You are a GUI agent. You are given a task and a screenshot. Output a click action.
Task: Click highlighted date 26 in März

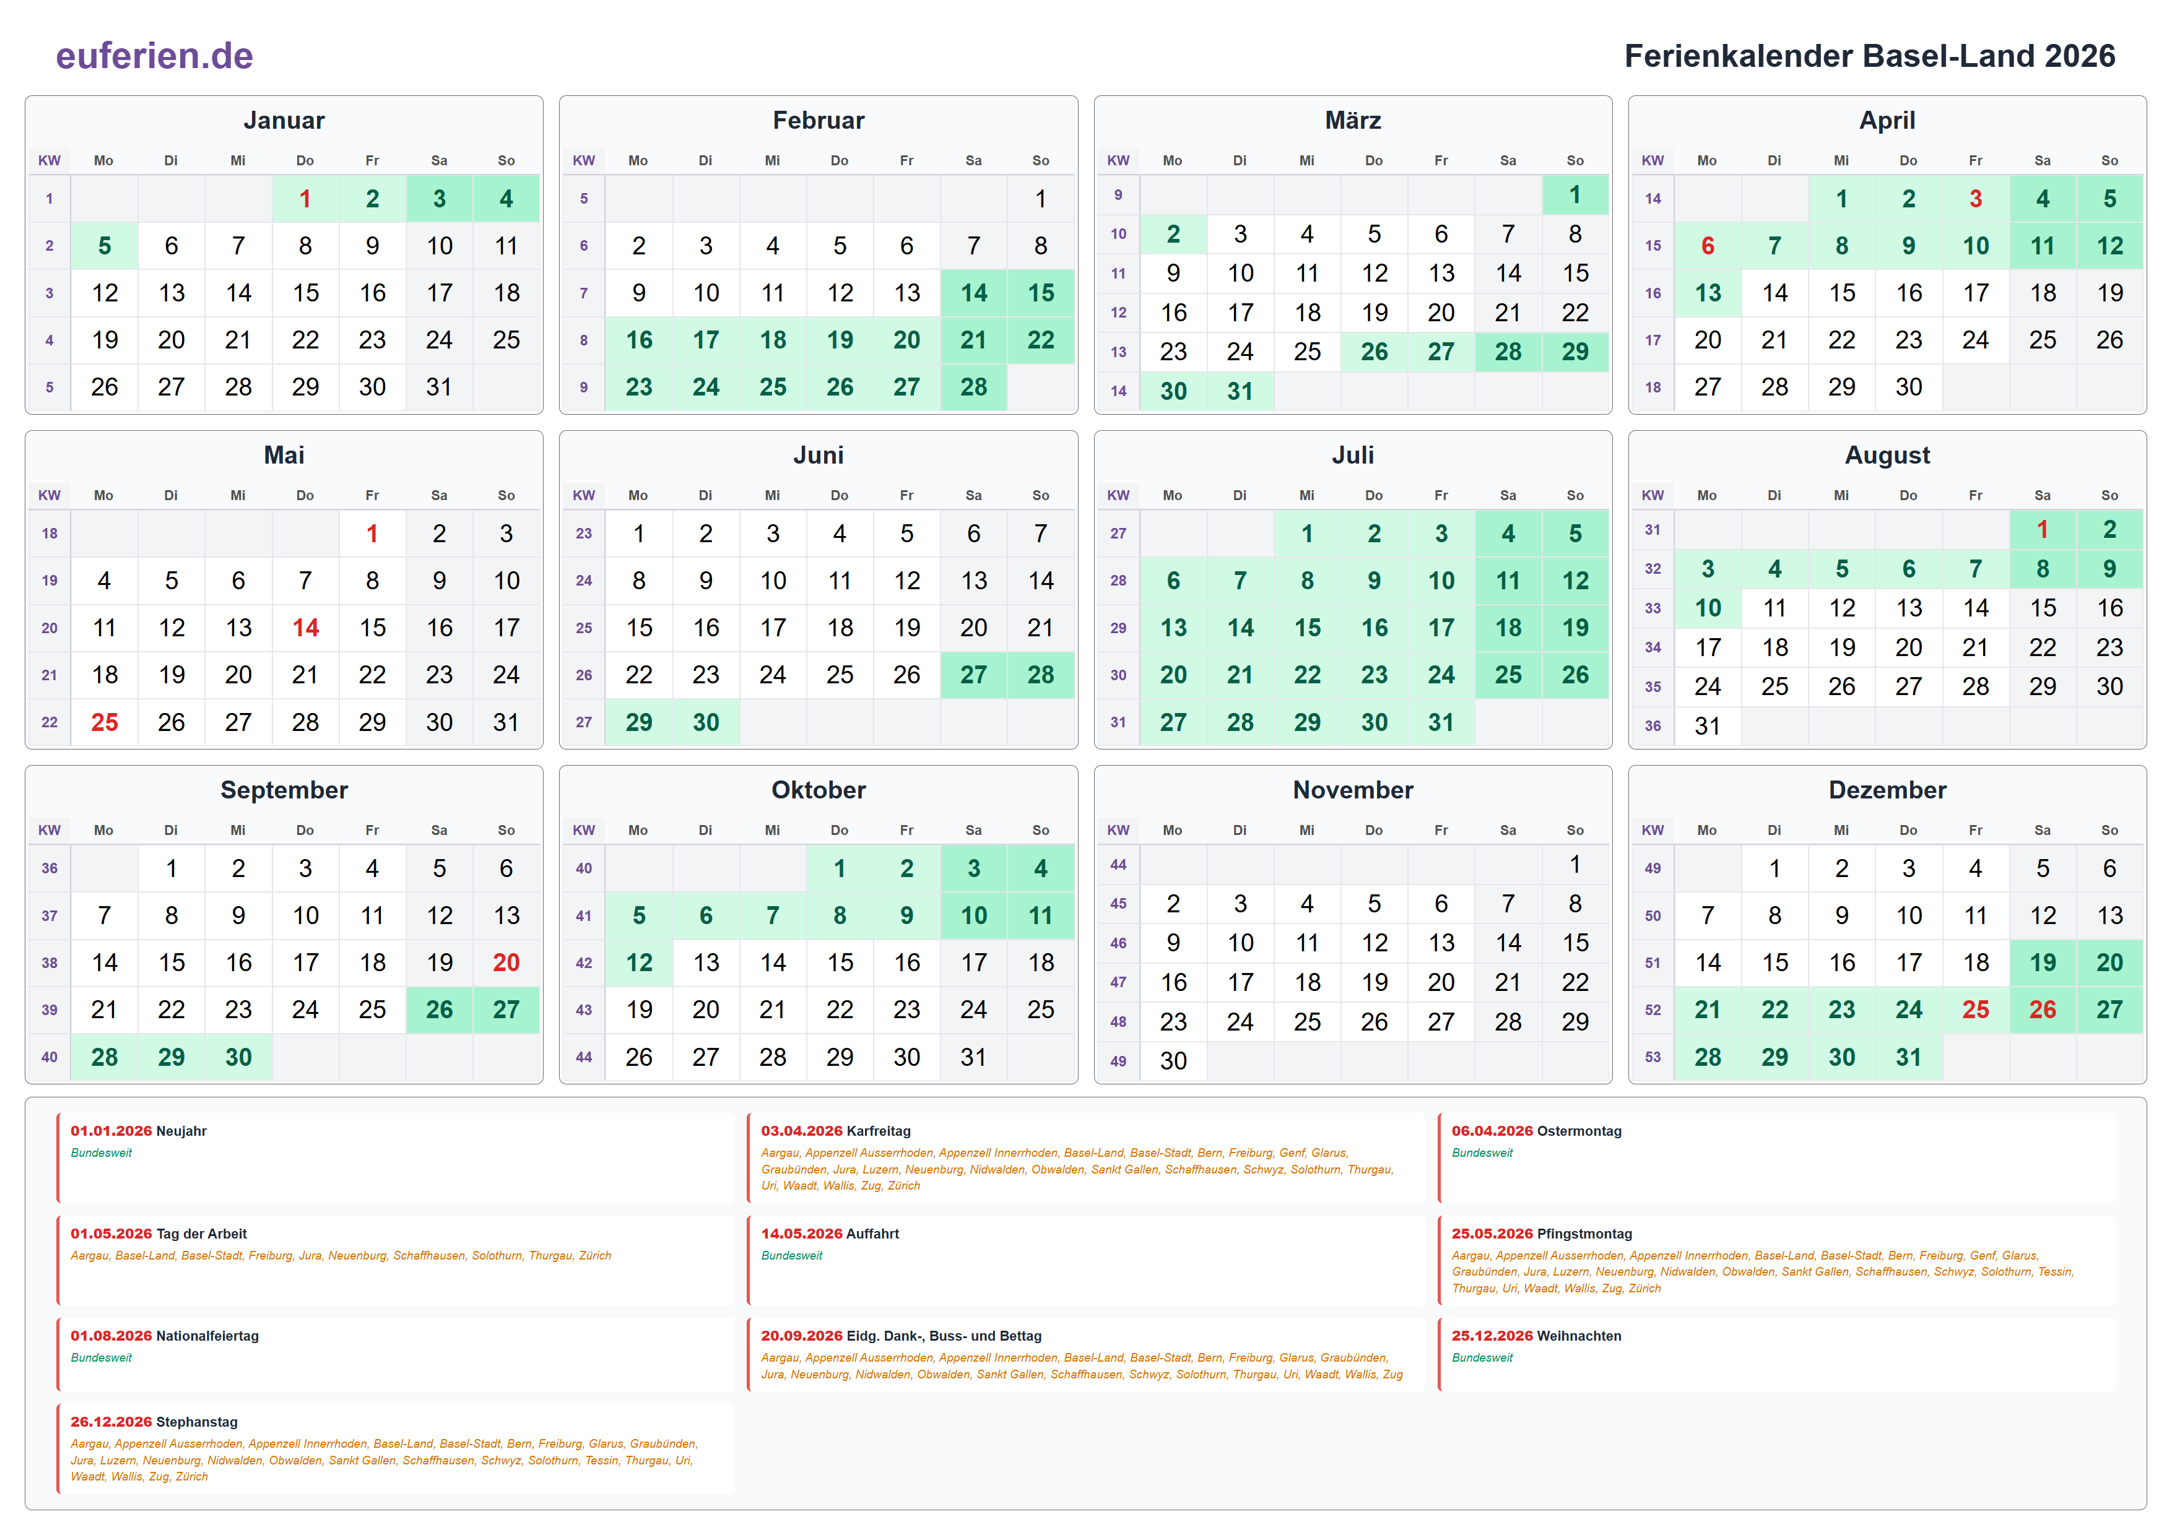(x=1373, y=352)
